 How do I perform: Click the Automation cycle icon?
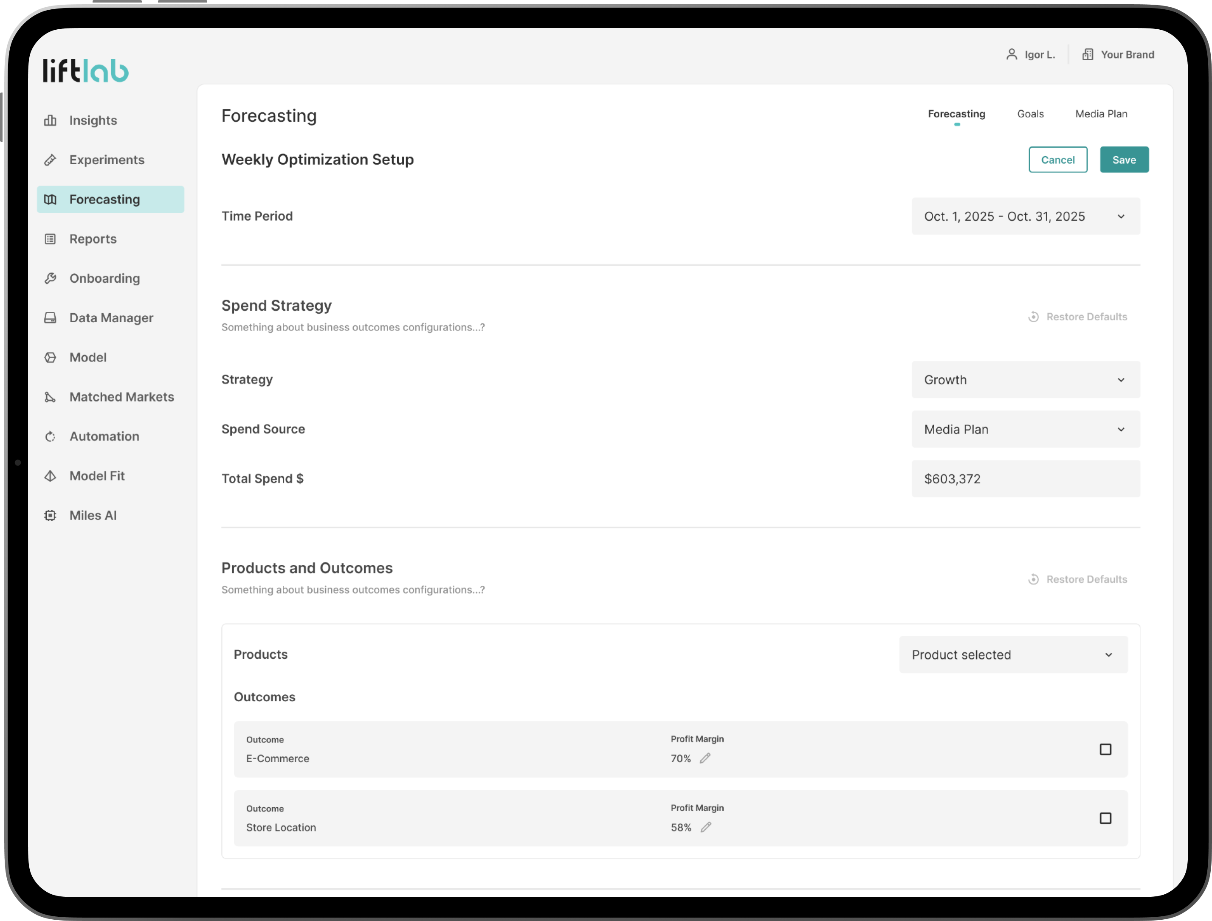(x=51, y=436)
